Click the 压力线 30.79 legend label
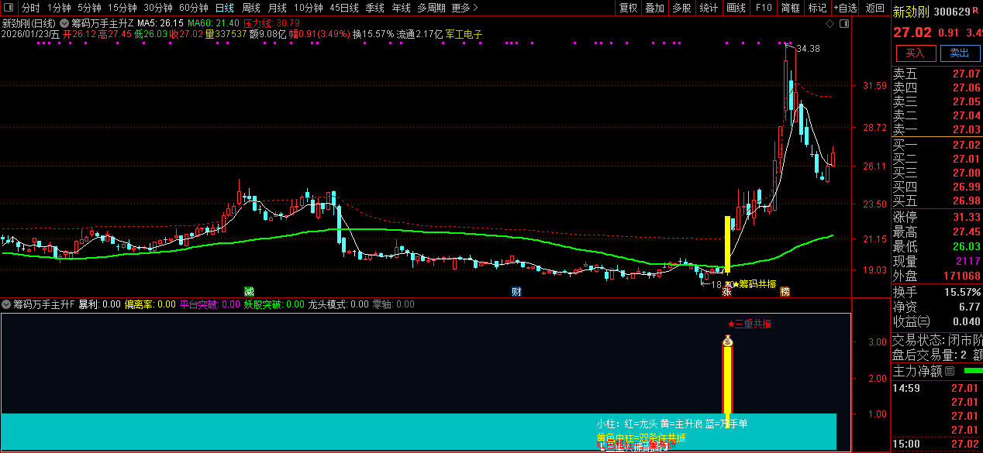Screen dimensions: 983x453 [x=271, y=24]
